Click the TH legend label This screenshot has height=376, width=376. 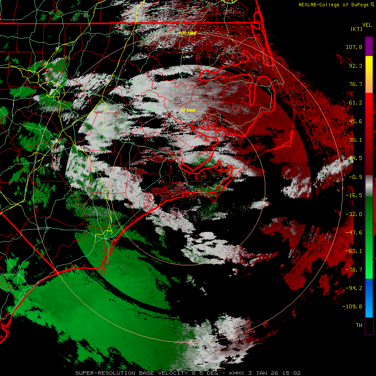pos(359,325)
